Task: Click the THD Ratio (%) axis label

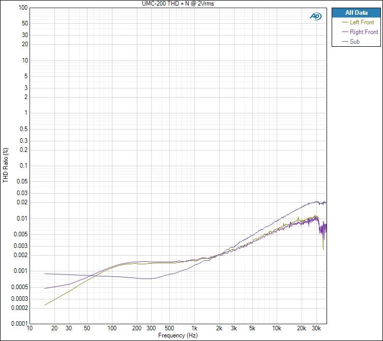Action: 6,166
